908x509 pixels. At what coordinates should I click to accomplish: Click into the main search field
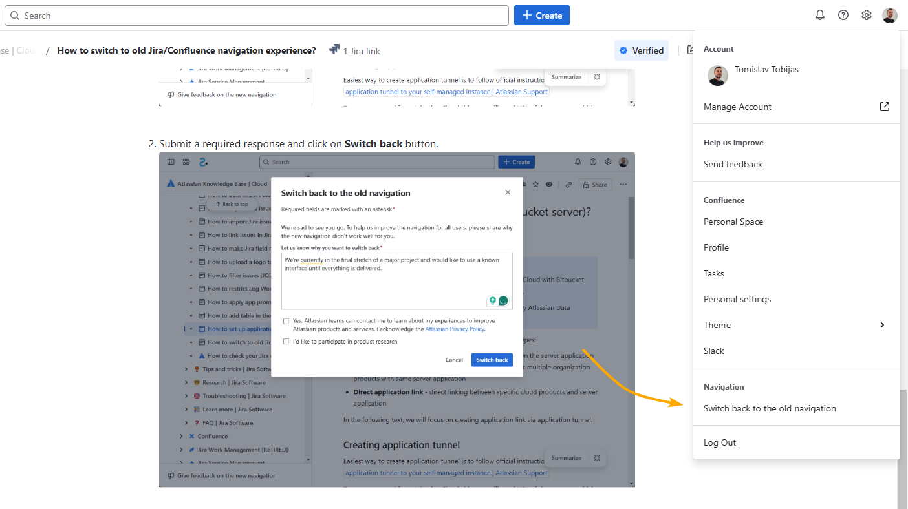255,15
